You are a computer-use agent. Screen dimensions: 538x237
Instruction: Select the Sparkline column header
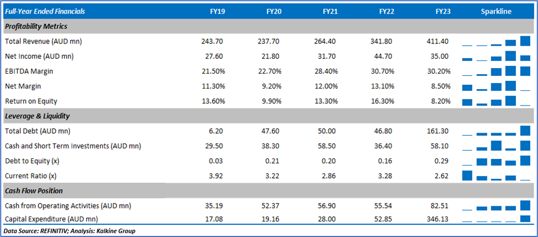[x=496, y=12]
